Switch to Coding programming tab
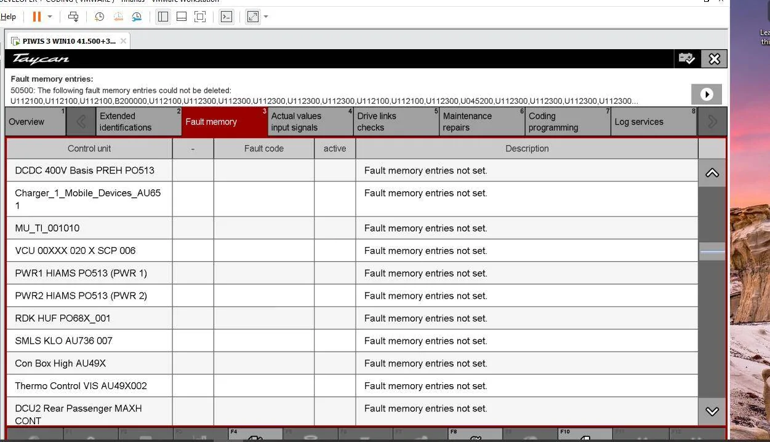Viewport: 770px width, 442px height. pos(568,122)
